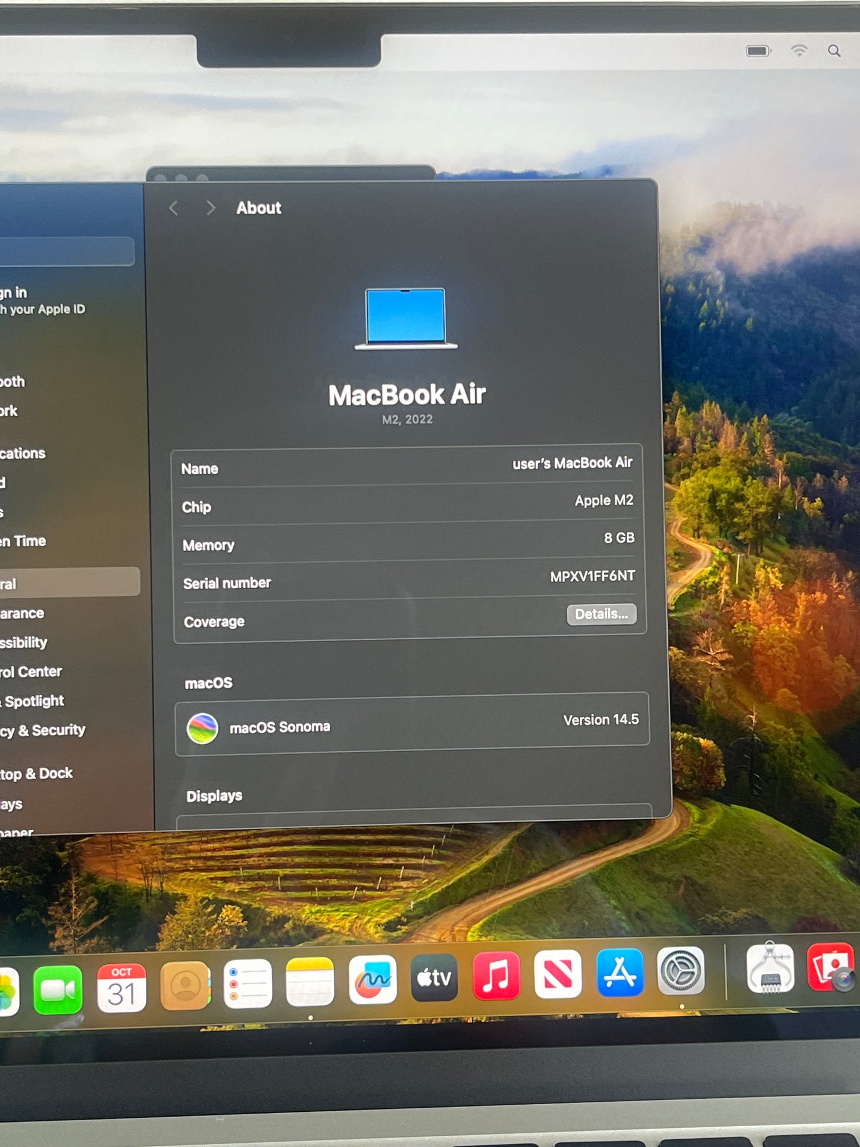Go forward using the right chevron
The image size is (860, 1147).
point(211,208)
